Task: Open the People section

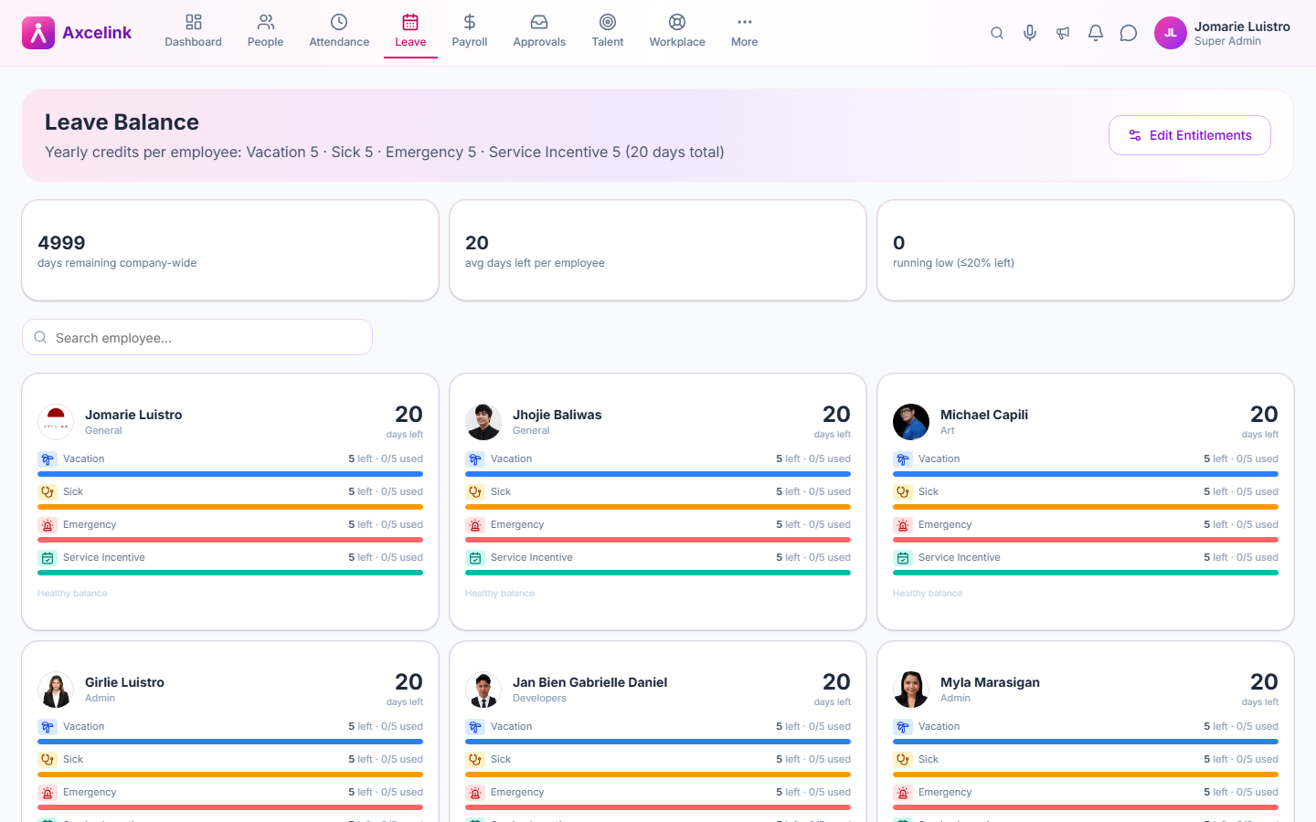Action: [265, 32]
